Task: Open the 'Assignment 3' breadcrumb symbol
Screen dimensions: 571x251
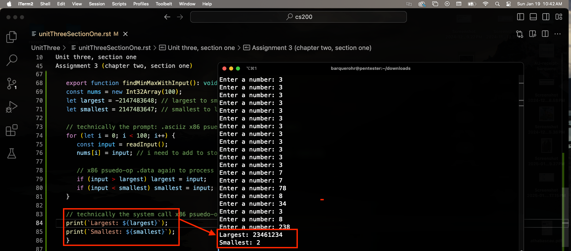Action: (x=307, y=48)
